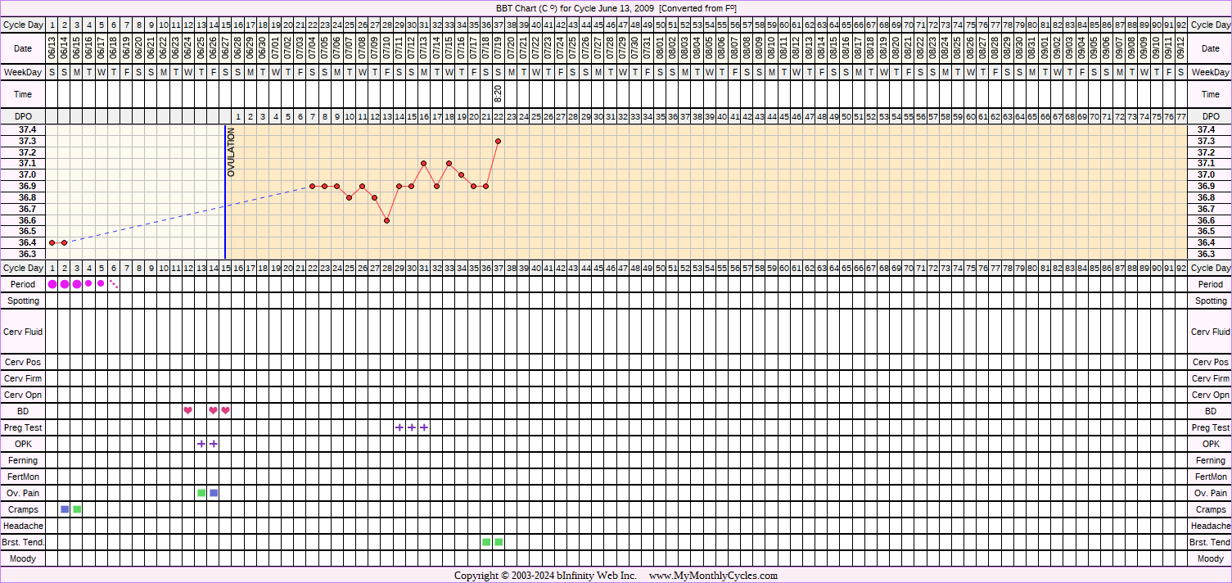Viewport: 1232px width, 583px height.
Task: Click the light spotting dots on day 6
Action: (114, 284)
